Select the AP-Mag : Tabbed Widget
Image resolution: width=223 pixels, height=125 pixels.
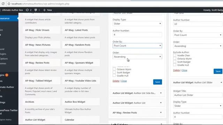[x=41, y=81]
